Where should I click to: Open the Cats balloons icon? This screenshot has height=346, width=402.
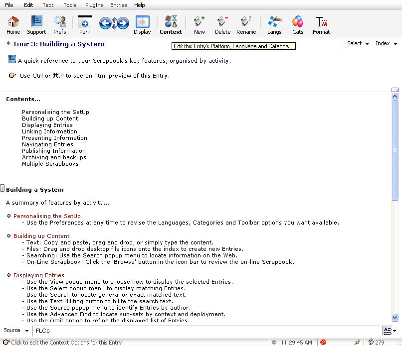298,25
